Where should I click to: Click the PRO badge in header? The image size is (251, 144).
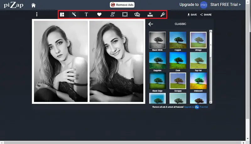click(x=204, y=5)
